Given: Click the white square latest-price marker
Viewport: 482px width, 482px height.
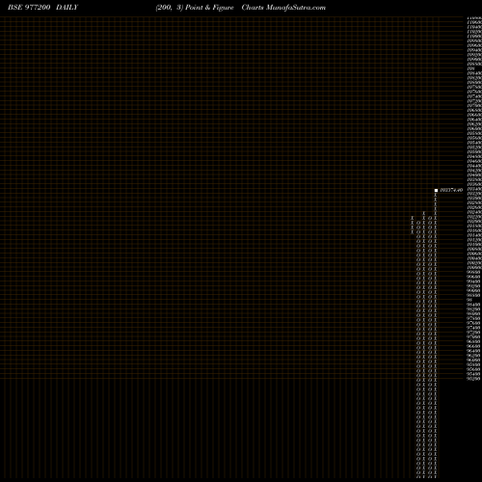Looking at the screenshot, I should [x=436, y=190].
